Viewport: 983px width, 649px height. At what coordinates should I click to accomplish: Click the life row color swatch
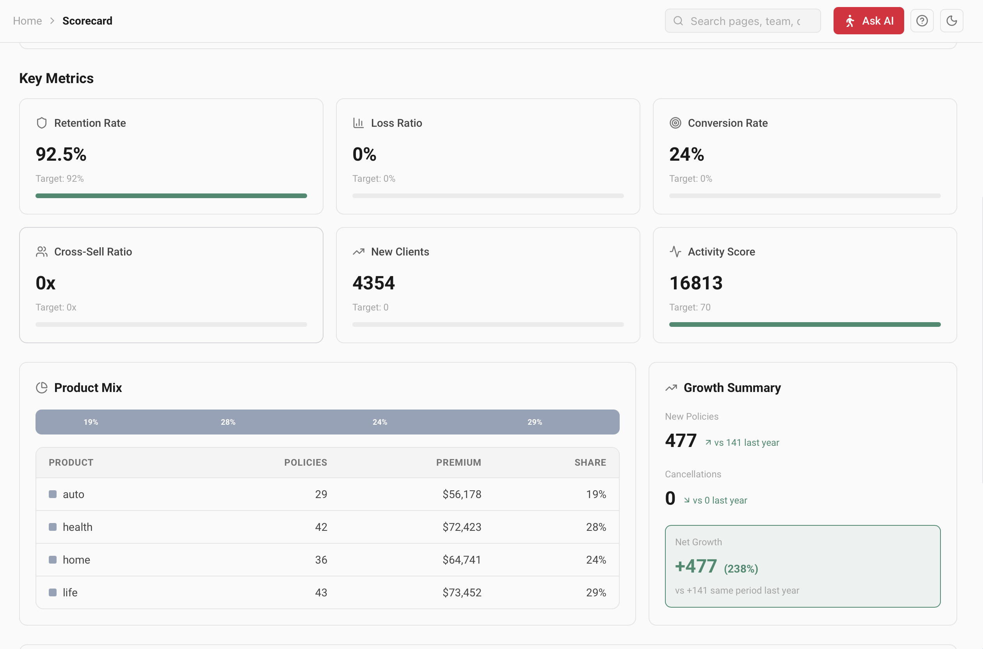(x=53, y=592)
